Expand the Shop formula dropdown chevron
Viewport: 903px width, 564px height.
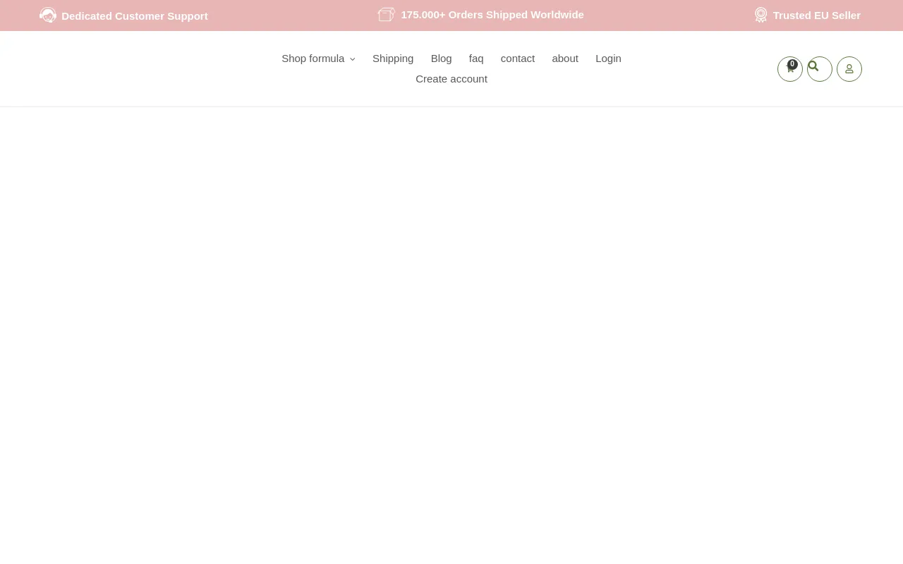click(353, 59)
